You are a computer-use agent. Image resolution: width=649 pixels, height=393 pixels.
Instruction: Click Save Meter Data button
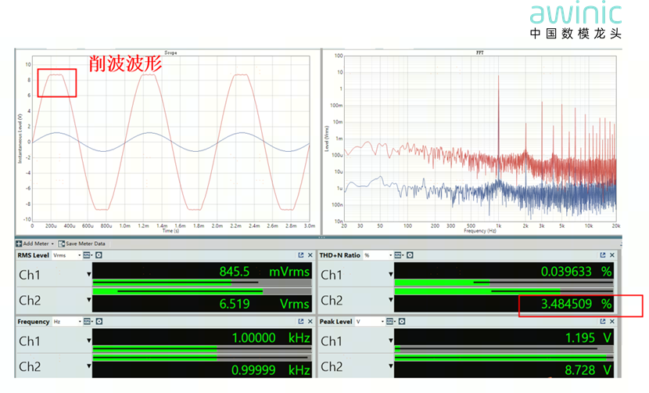(x=86, y=243)
